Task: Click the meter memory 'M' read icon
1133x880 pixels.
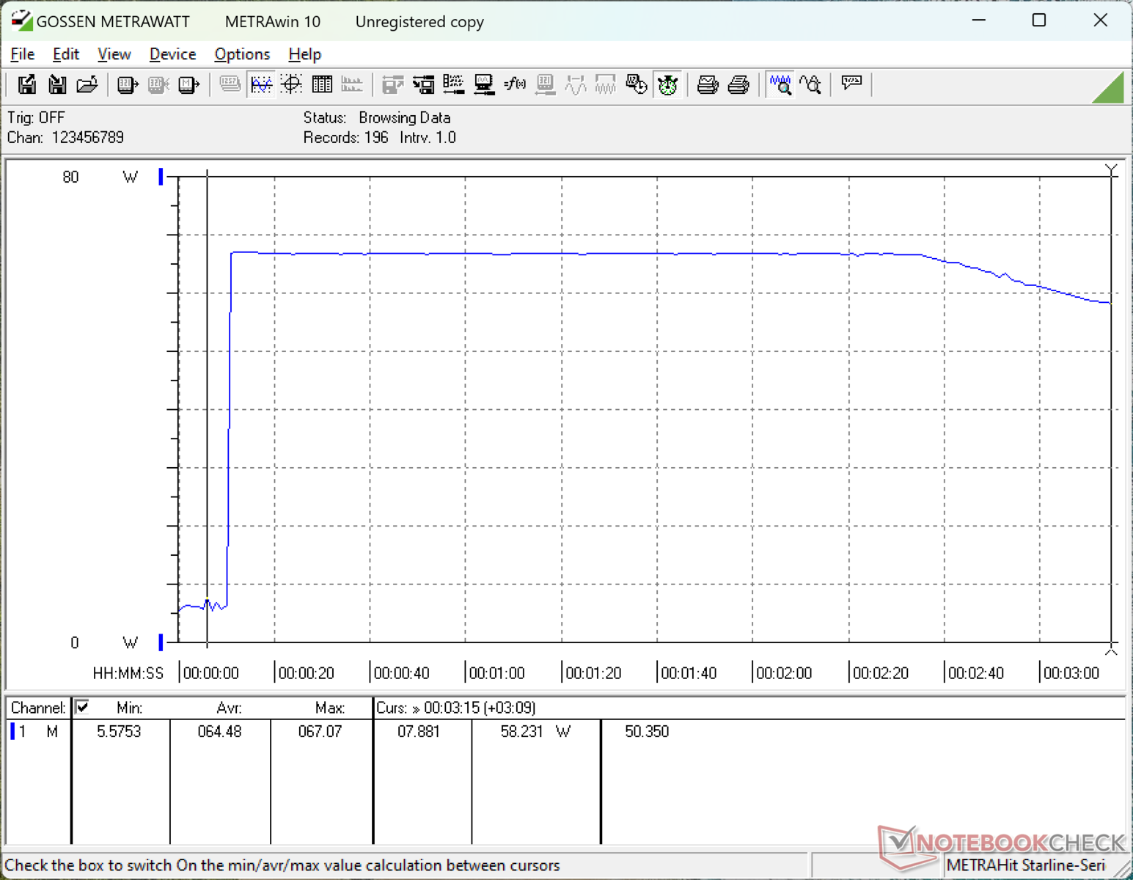Action: point(189,85)
